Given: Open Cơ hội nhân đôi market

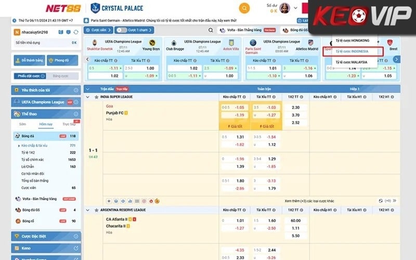Looking at the screenshot, I should (33, 174).
